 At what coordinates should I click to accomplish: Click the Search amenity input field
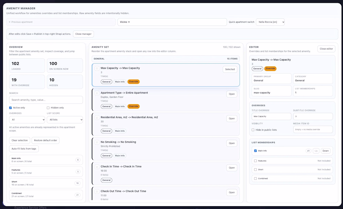coord(46,100)
